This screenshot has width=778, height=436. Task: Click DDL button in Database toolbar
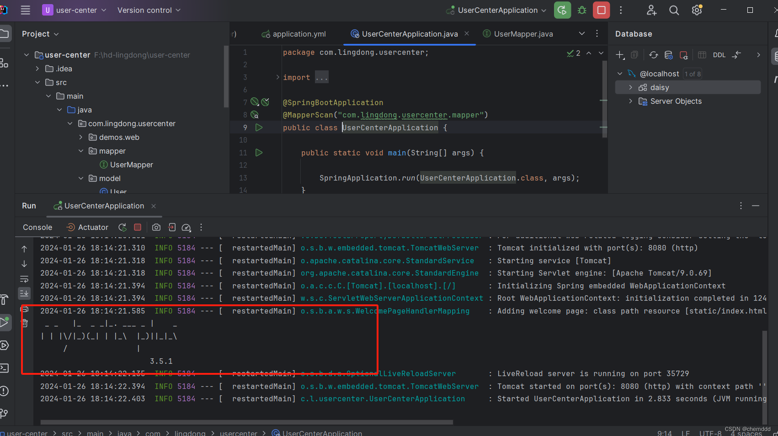coord(719,55)
